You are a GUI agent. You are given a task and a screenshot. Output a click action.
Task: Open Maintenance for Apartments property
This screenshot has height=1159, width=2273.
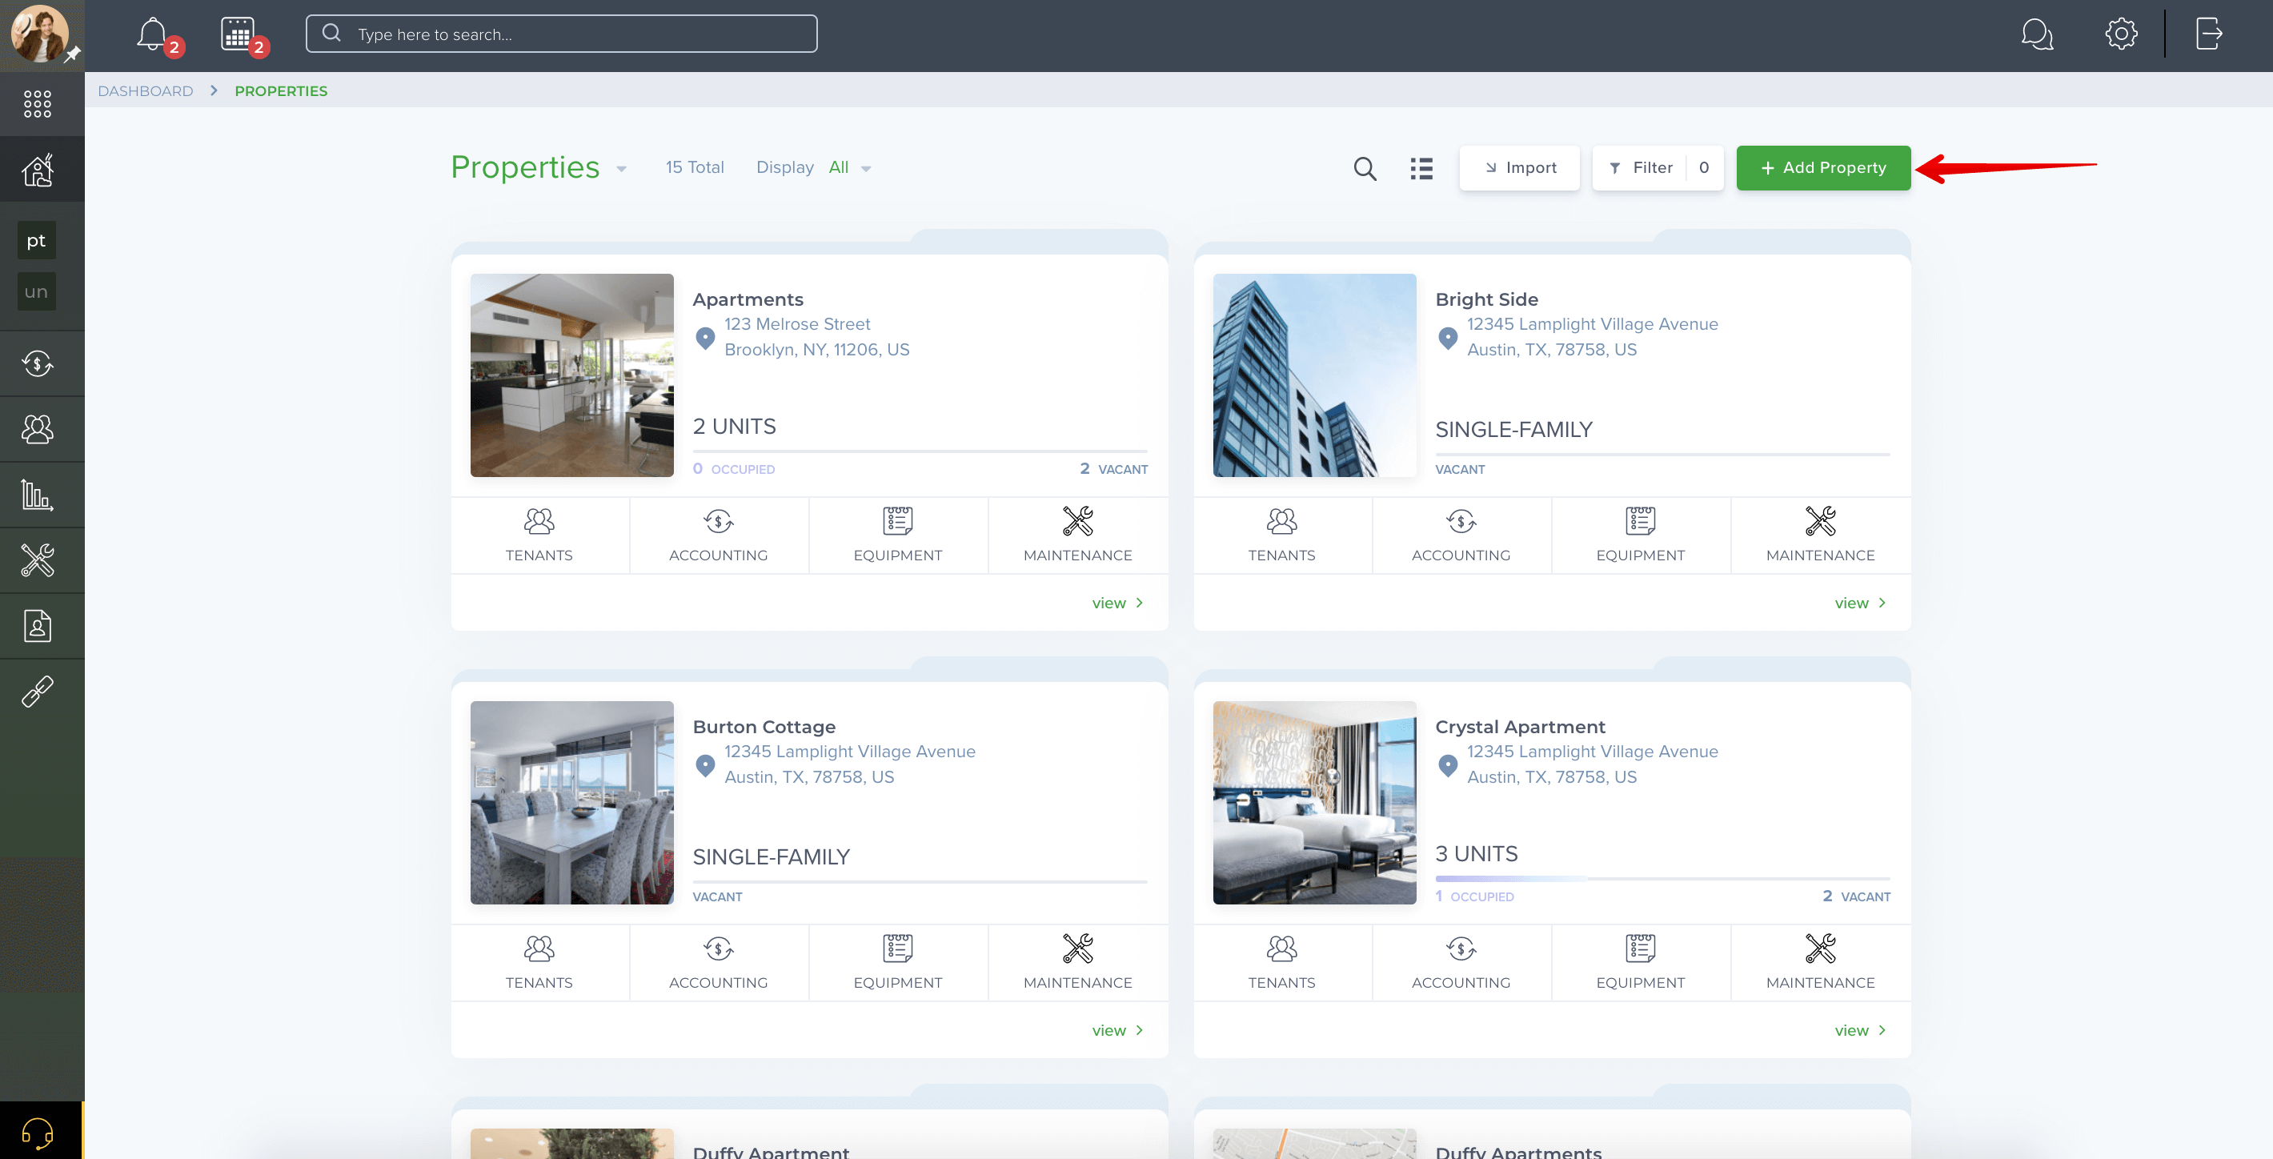[1077, 535]
